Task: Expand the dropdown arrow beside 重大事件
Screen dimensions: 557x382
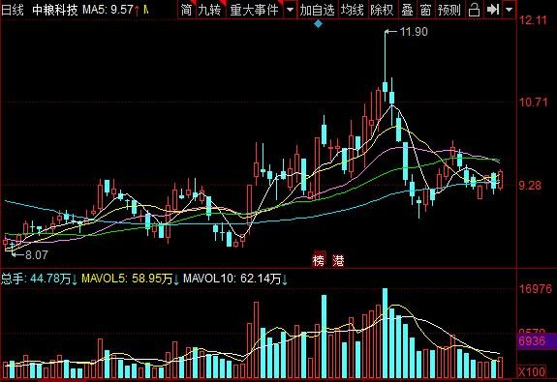Action: point(291,10)
